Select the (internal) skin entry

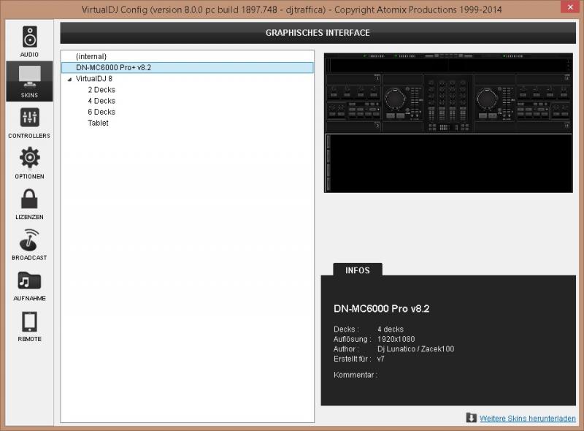[x=91, y=56]
